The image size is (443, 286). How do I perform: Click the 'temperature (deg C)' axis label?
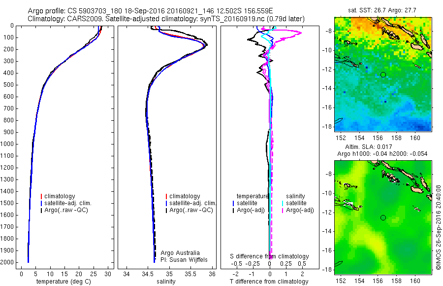63,282
